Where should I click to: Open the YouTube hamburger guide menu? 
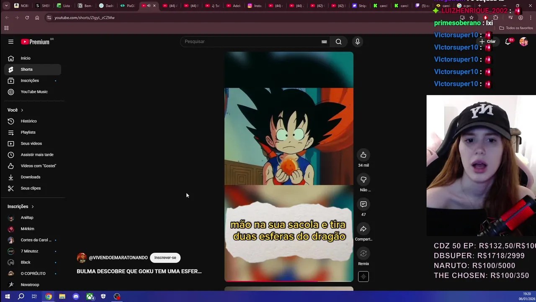click(x=11, y=42)
